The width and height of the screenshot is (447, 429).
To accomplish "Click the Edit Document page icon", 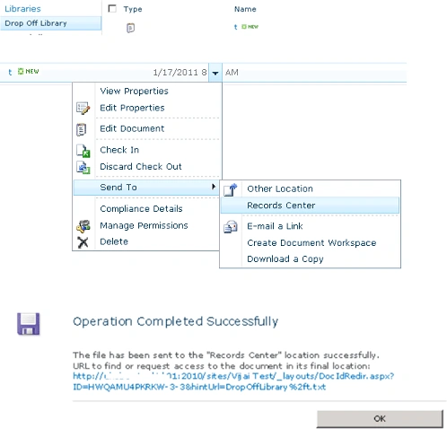I will pyautogui.click(x=81, y=129).
